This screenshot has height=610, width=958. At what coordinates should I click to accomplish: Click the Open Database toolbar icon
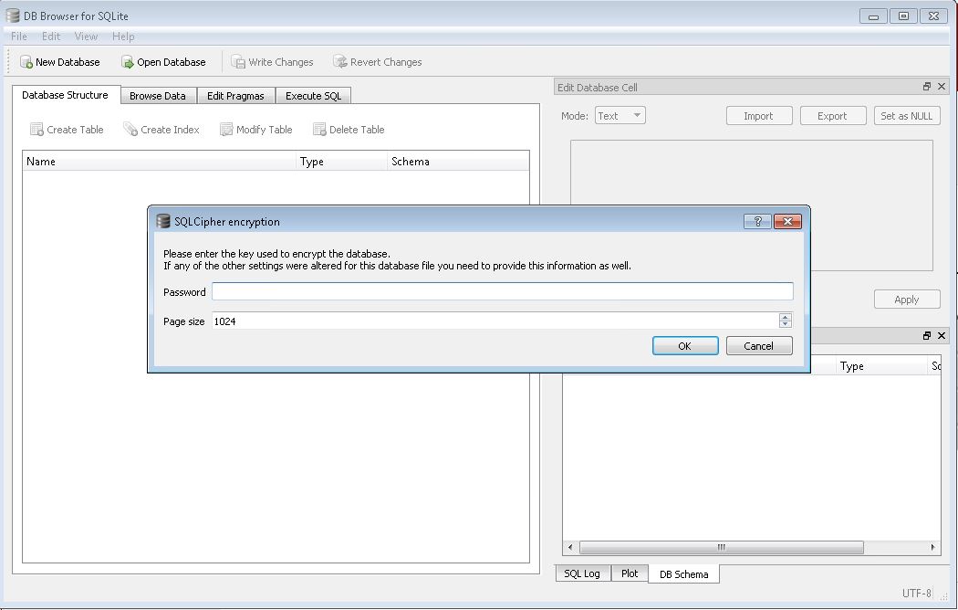[x=127, y=62]
